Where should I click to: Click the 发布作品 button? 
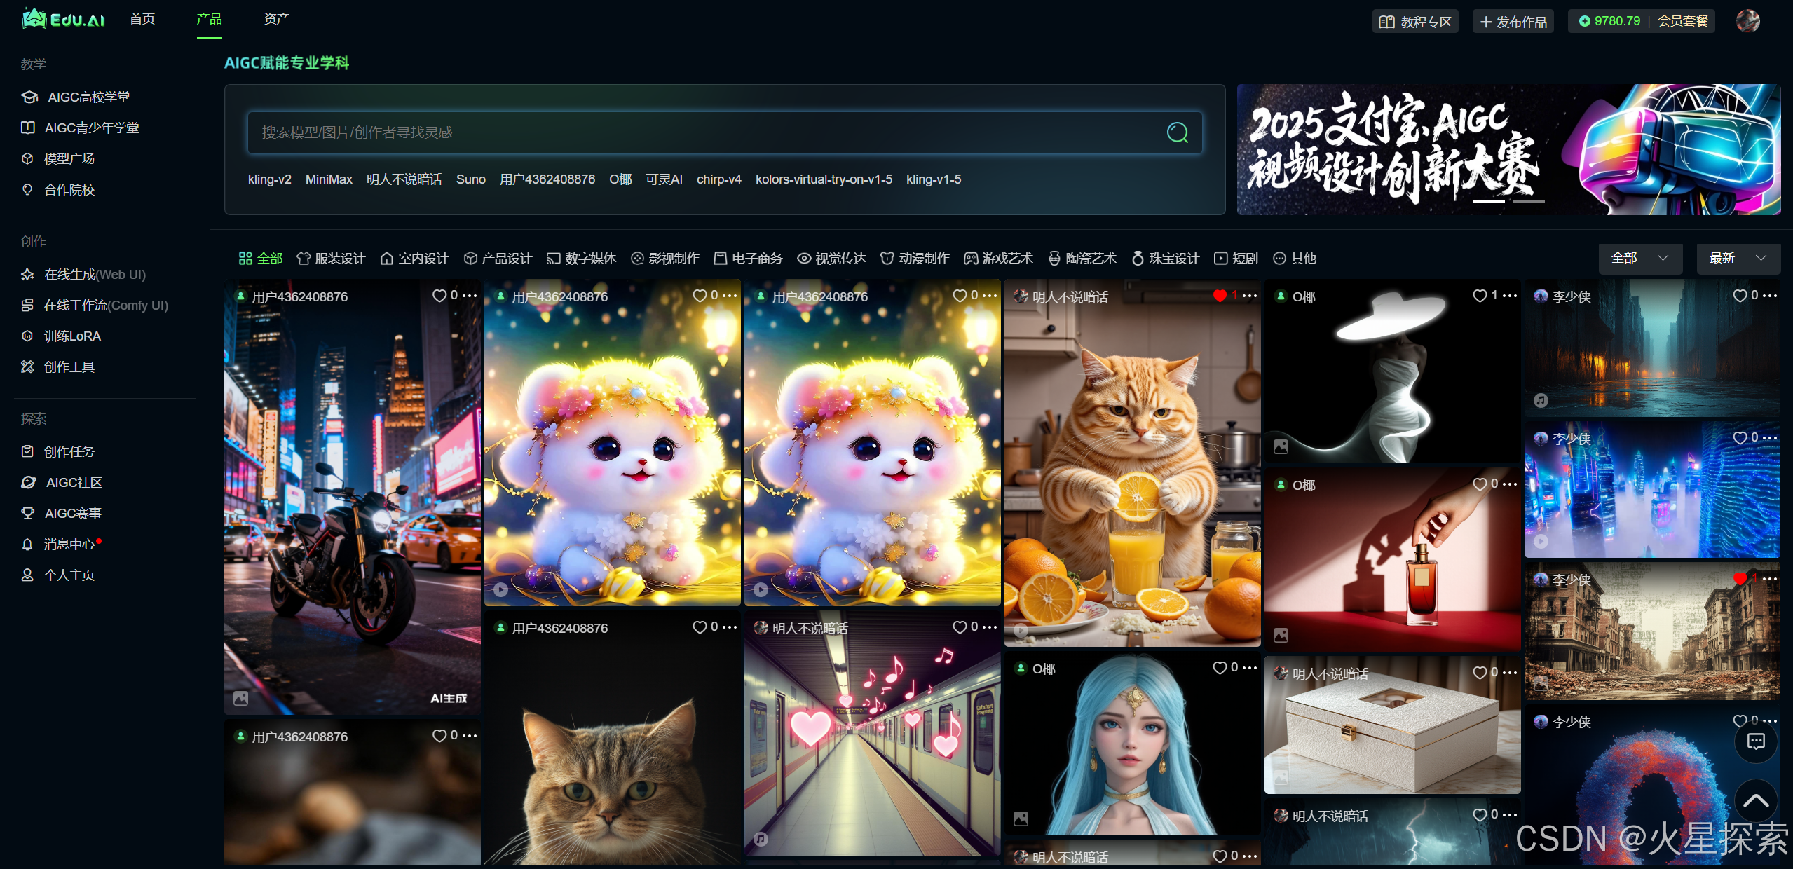(1513, 22)
